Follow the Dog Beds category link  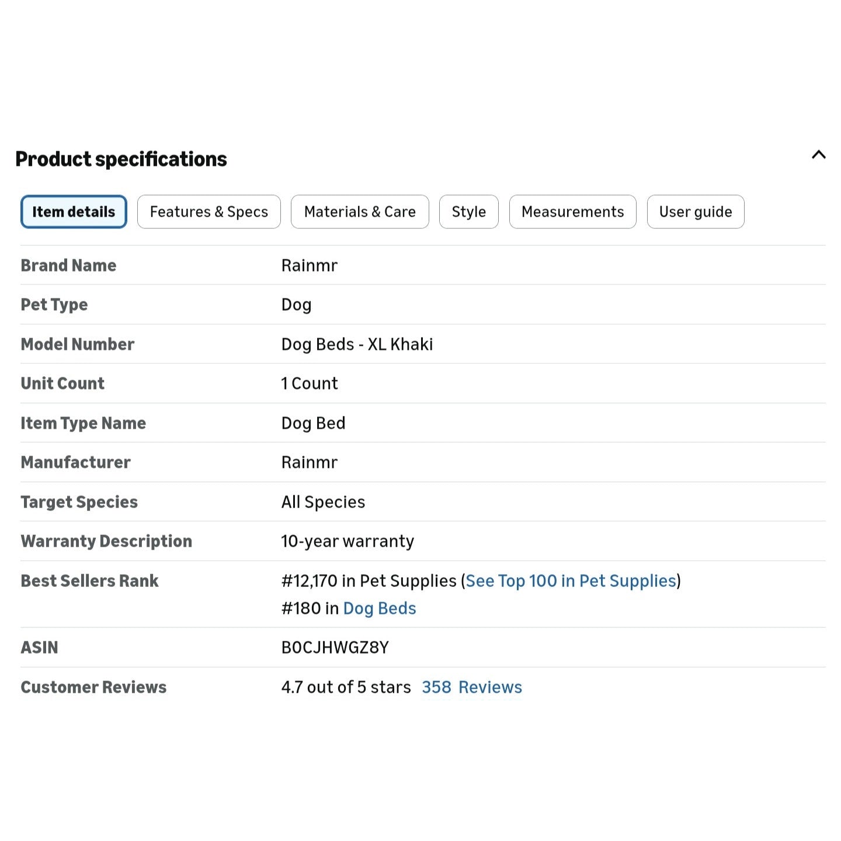(380, 608)
